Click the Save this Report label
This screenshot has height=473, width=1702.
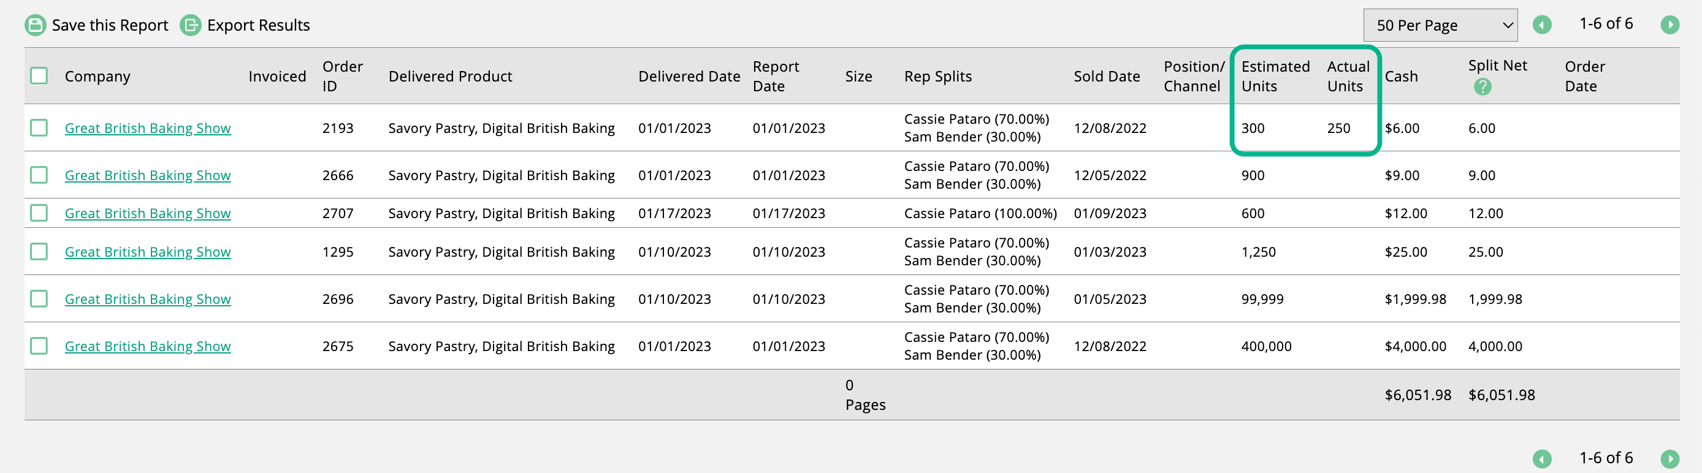click(x=110, y=25)
